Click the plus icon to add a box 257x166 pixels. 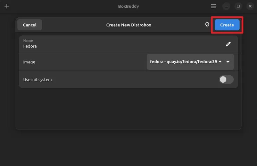pos(7,6)
